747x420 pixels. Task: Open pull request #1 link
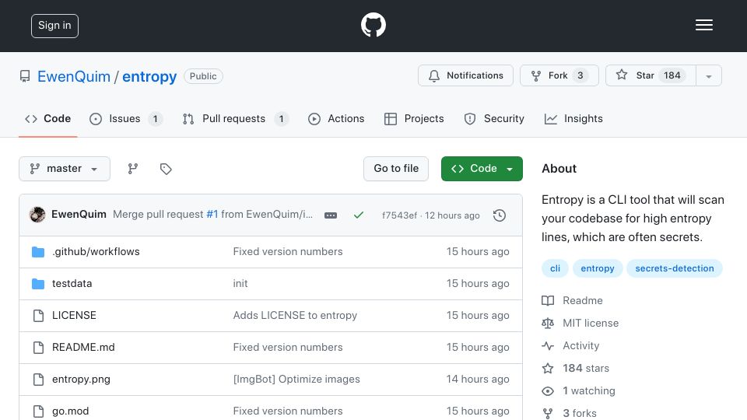coord(212,215)
